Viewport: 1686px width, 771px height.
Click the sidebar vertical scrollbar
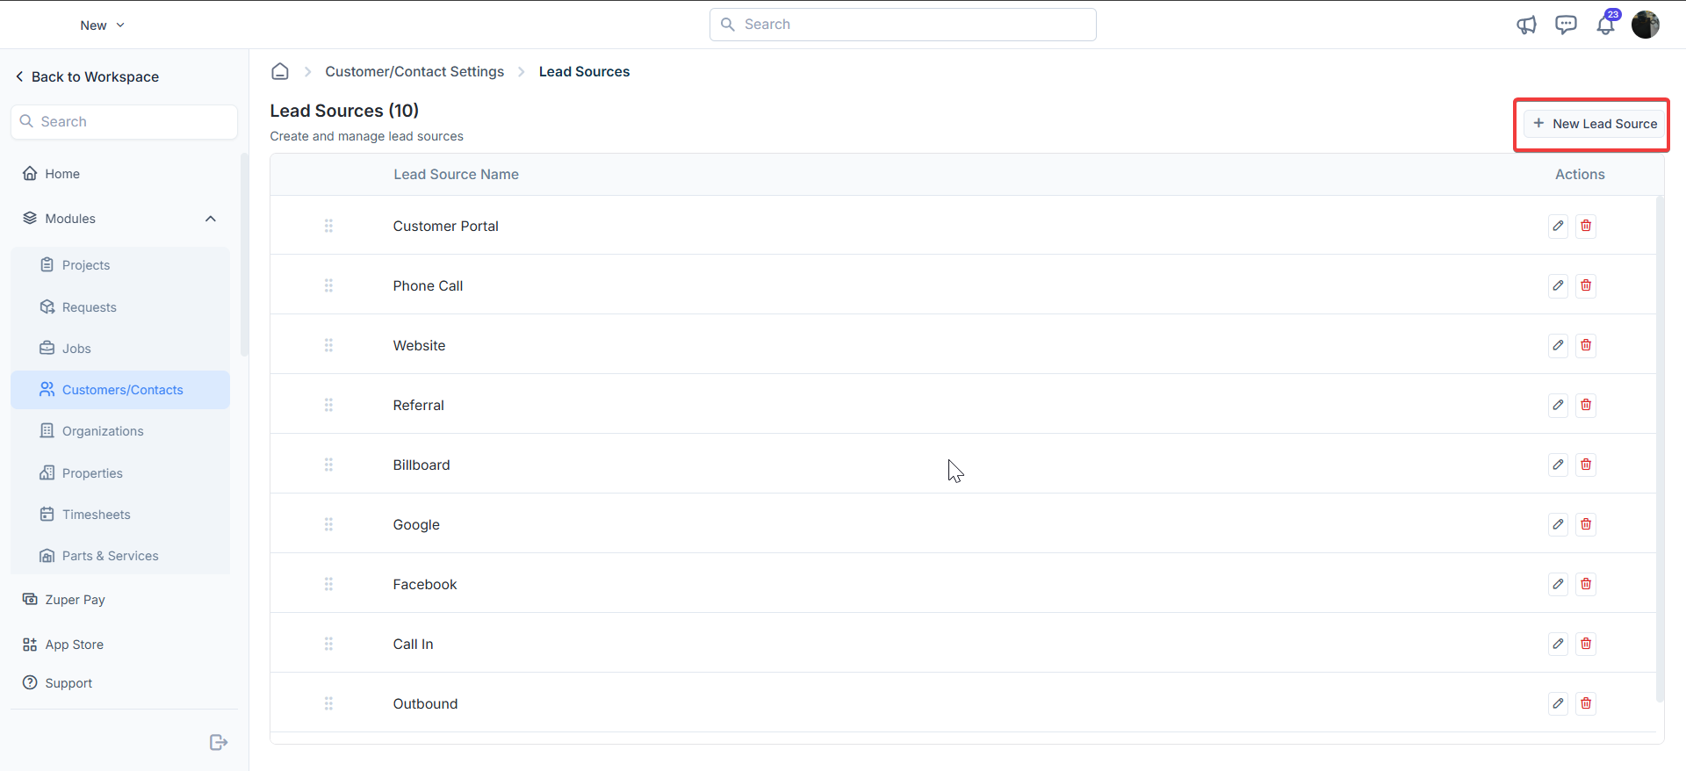tap(244, 255)
